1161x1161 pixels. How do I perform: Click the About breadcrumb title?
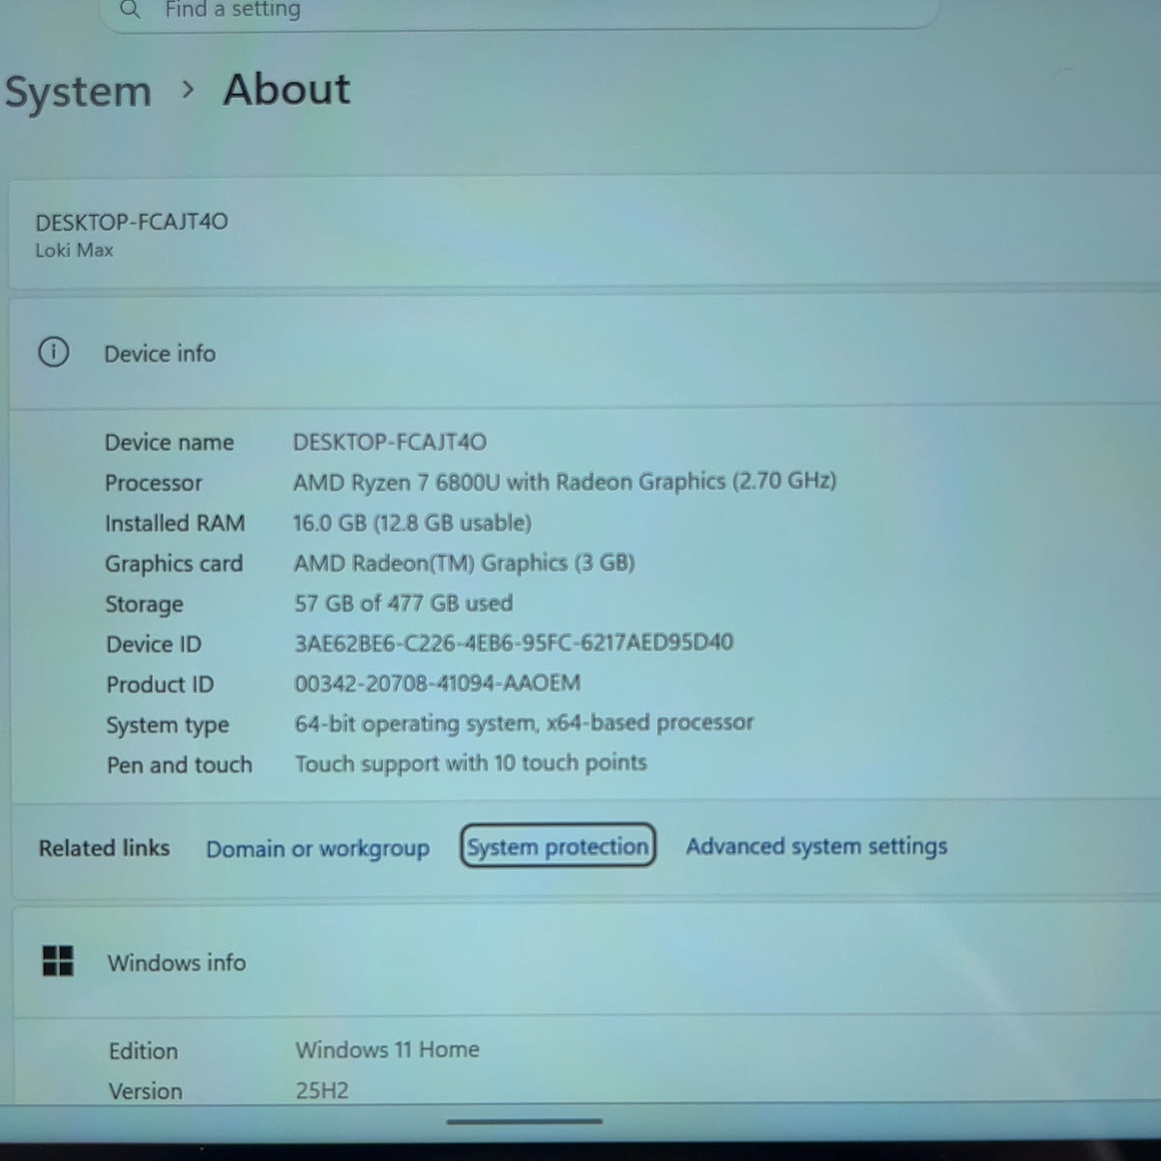click(286, 89)
